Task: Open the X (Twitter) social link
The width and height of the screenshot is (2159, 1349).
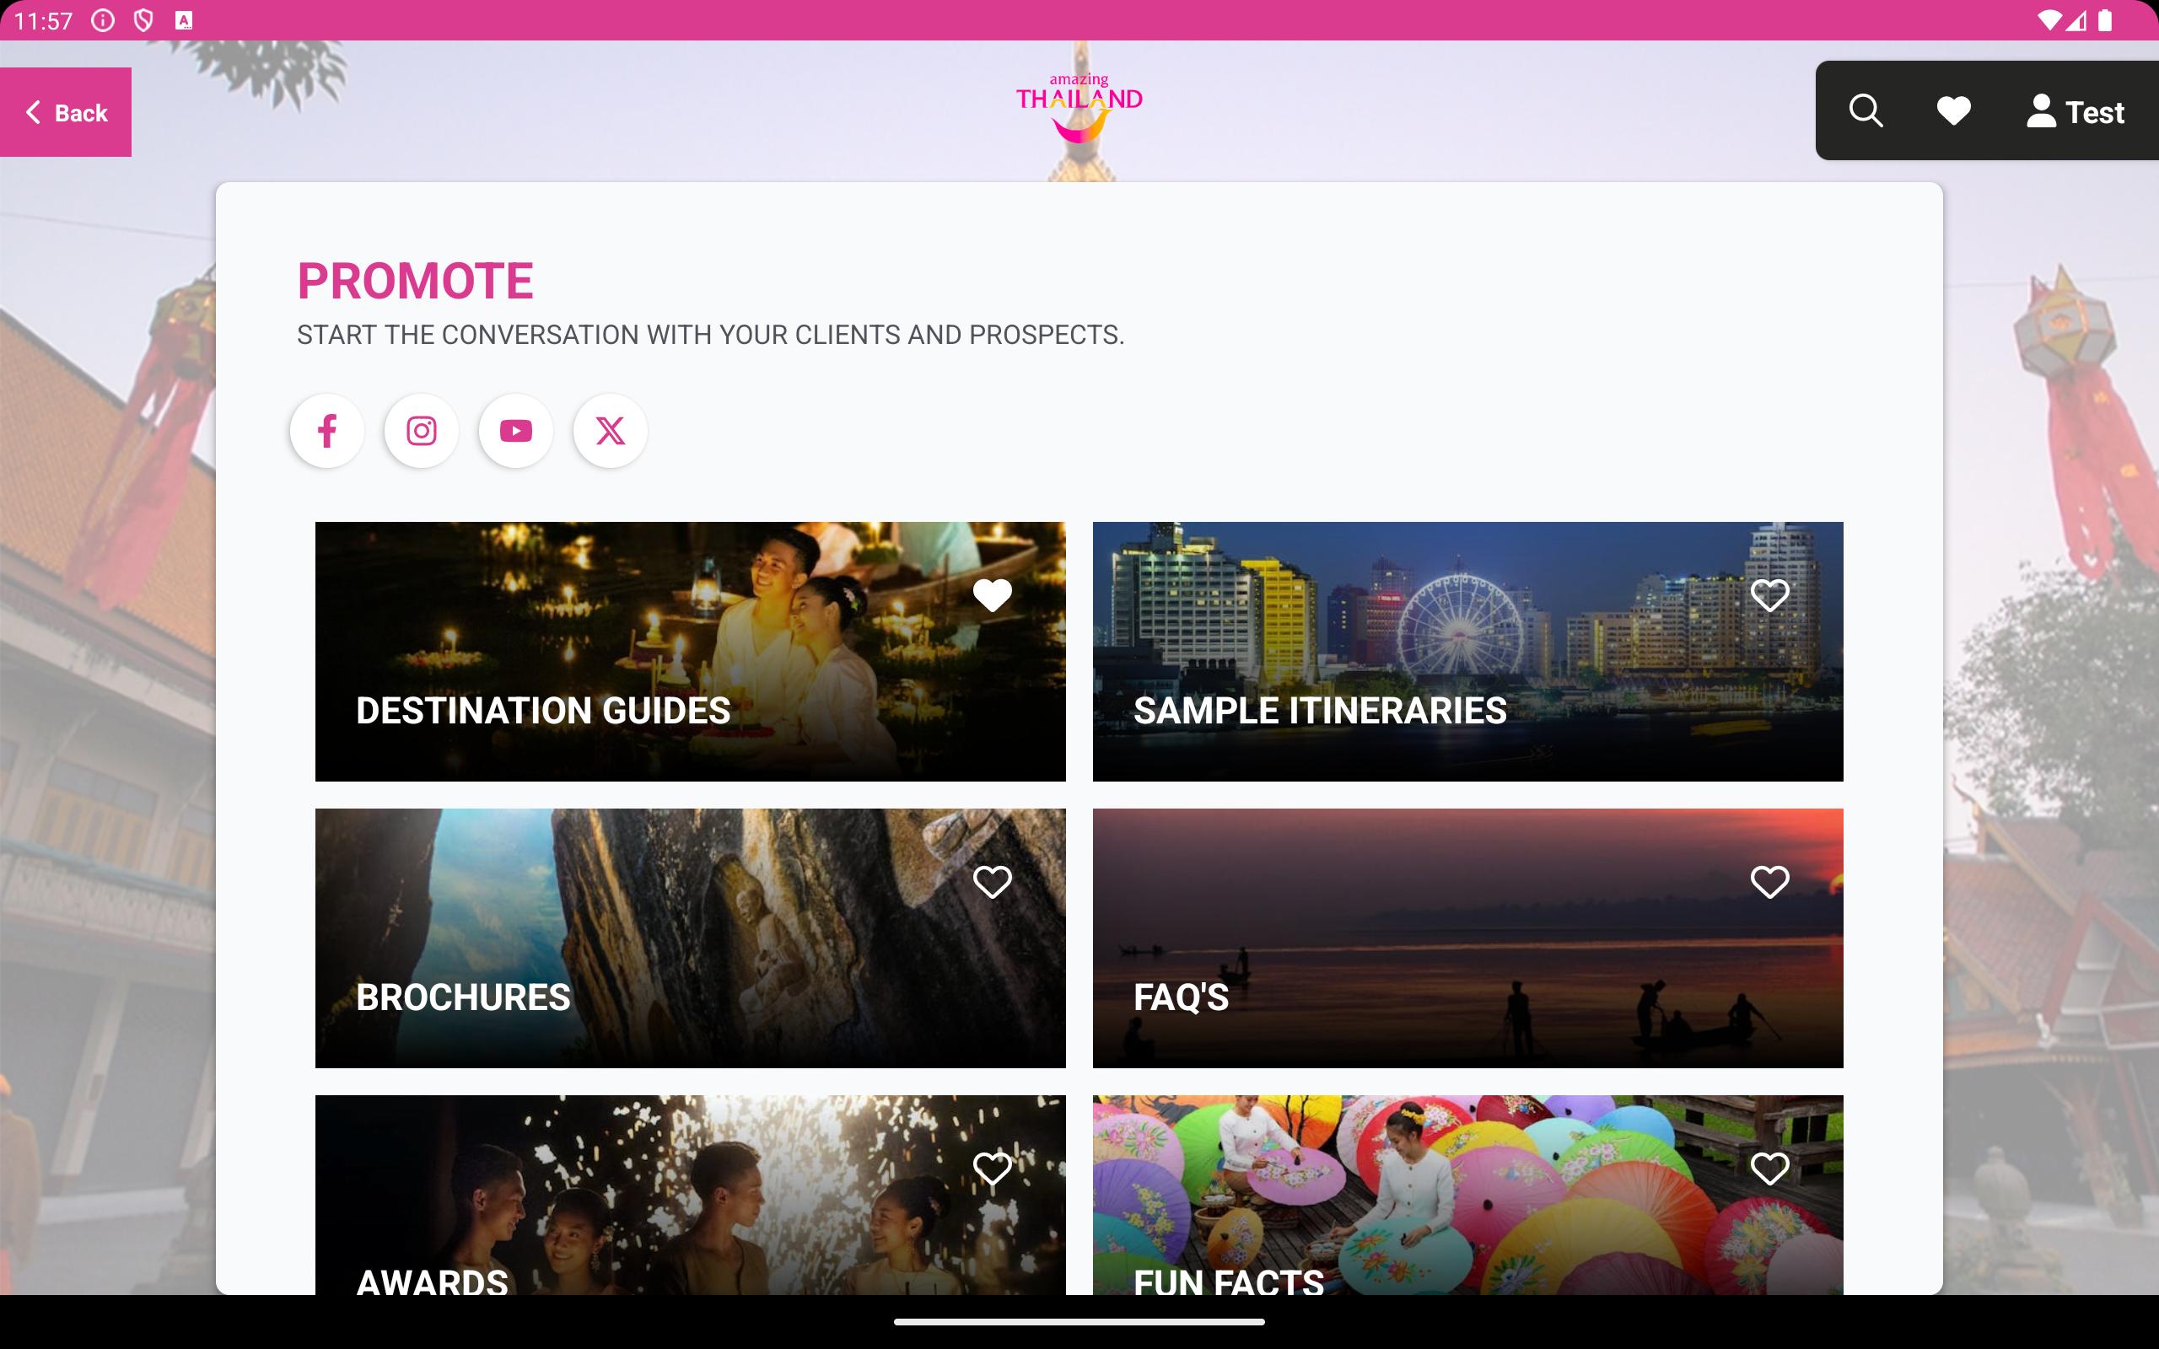Action: (611, 431)
